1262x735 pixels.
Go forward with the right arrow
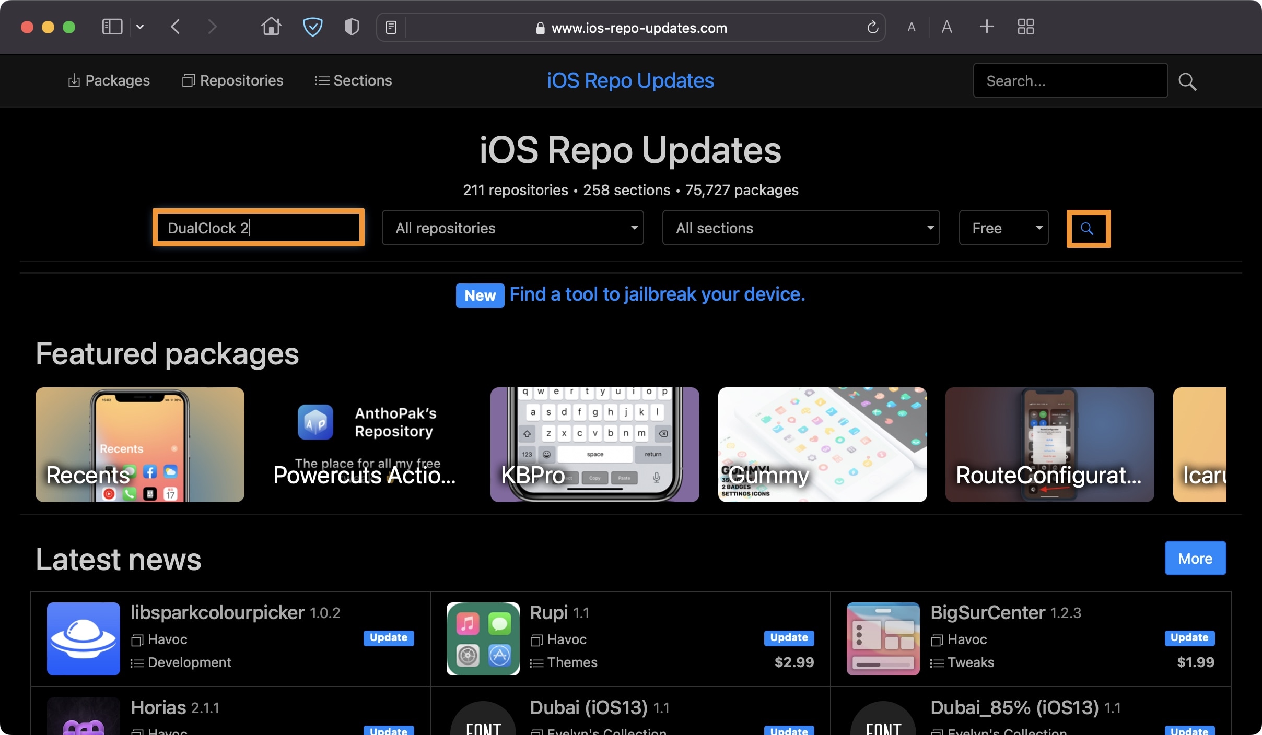(x=212, y=27)
